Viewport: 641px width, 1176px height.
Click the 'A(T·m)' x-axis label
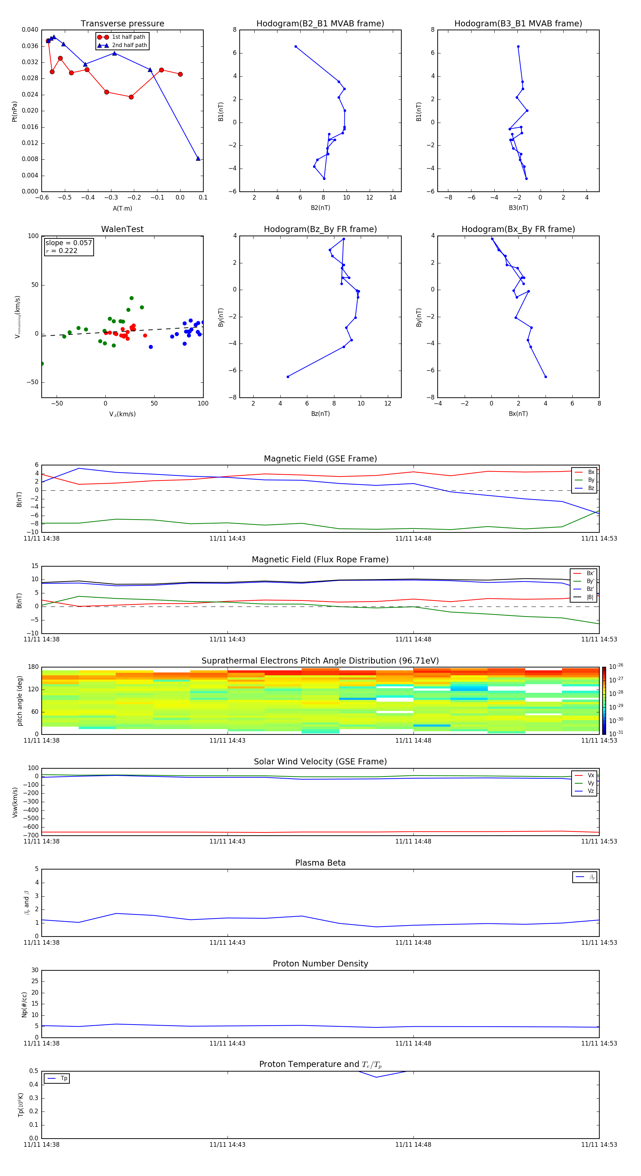point(122,208)
